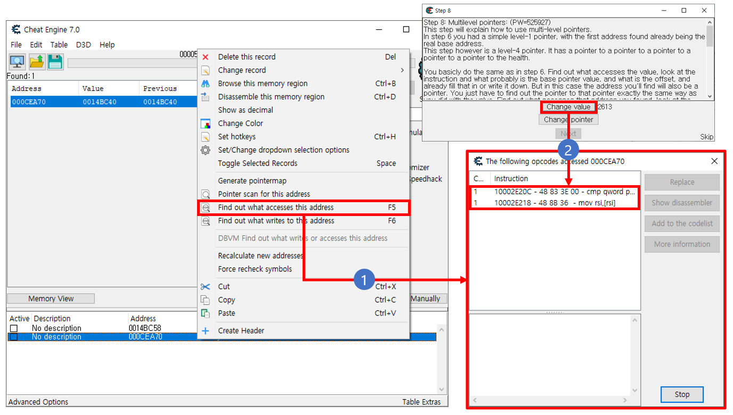Click the Instruction column header

coord(565,179)
